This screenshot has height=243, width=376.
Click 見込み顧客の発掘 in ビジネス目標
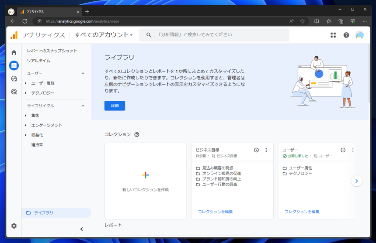click(x=217, y=168)
